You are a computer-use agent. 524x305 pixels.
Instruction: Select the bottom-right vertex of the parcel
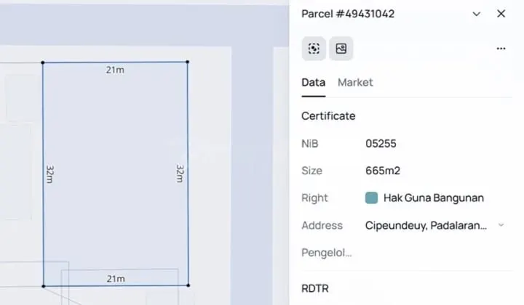point(188,285)
